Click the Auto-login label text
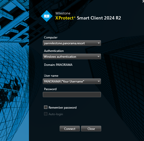 point(56,114)
